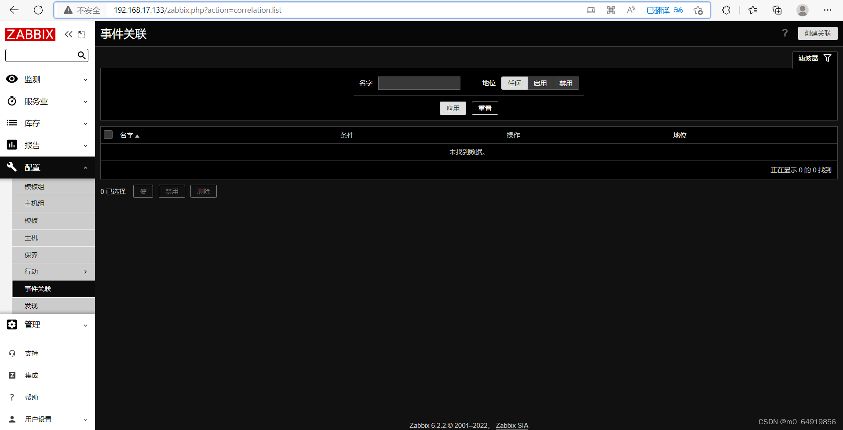Click the 使 enable button below table
The height and width of the screenshot is (430, 843).
[143, 191]
